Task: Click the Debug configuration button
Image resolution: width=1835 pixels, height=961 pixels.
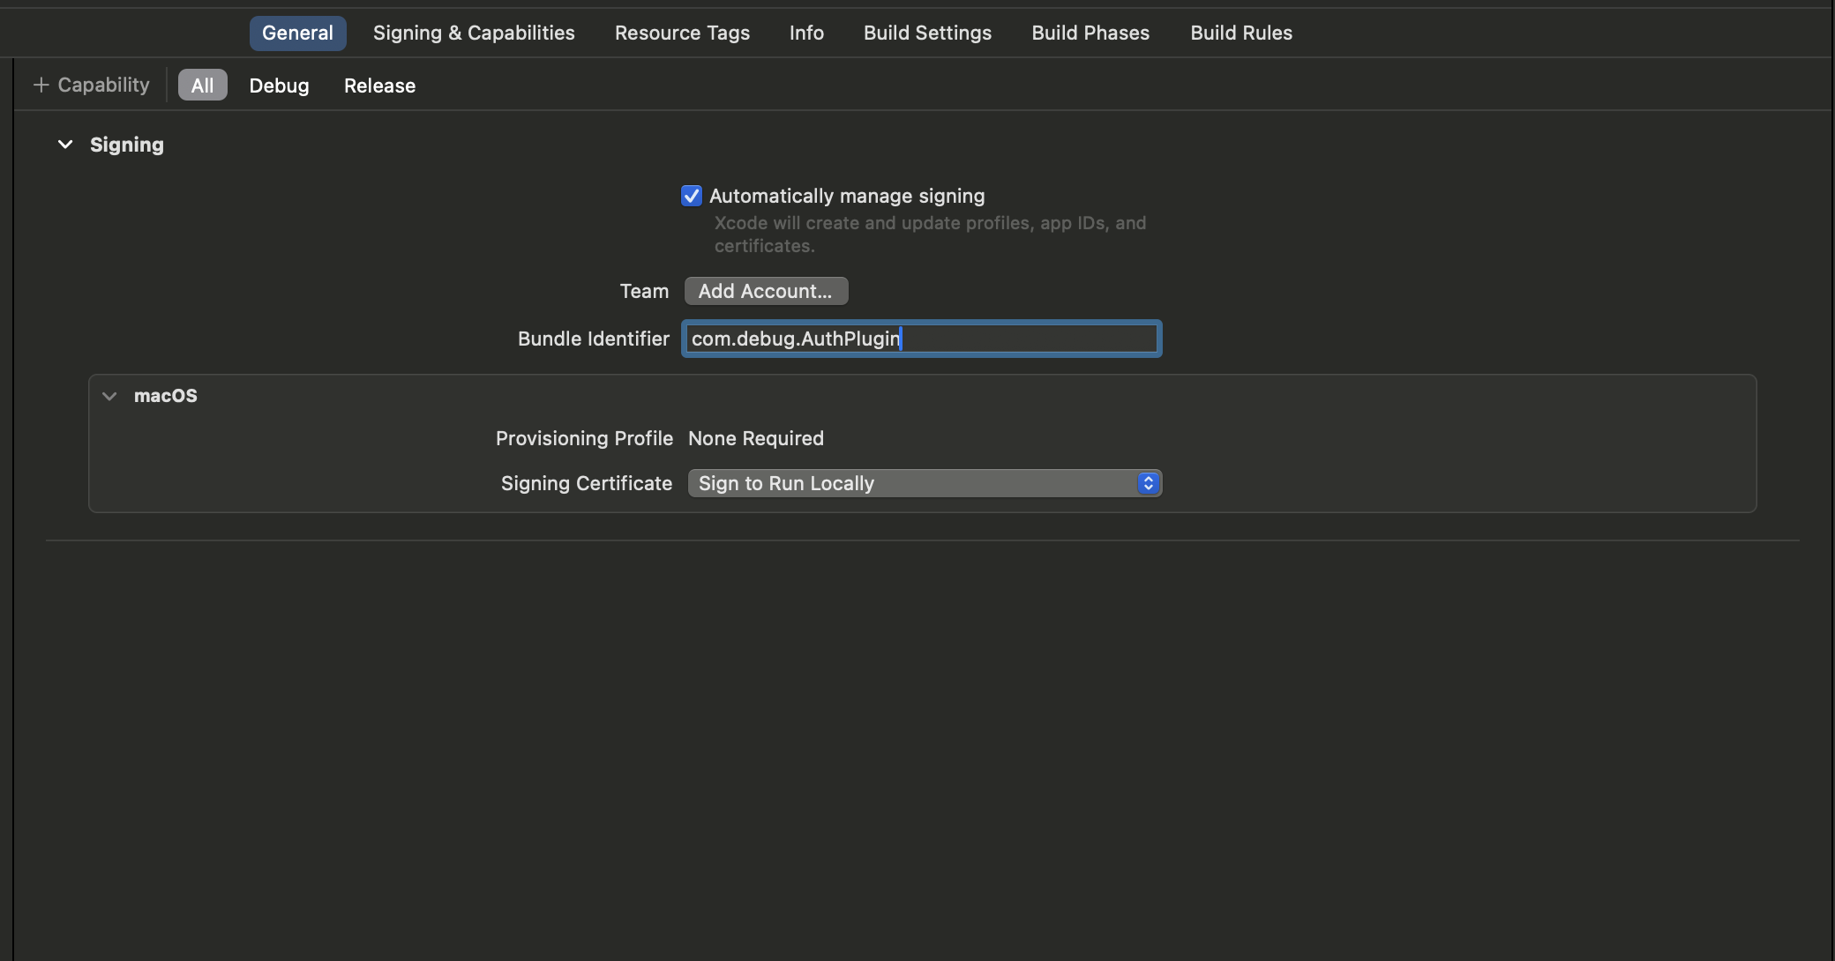Action: [x=279, y=84]
